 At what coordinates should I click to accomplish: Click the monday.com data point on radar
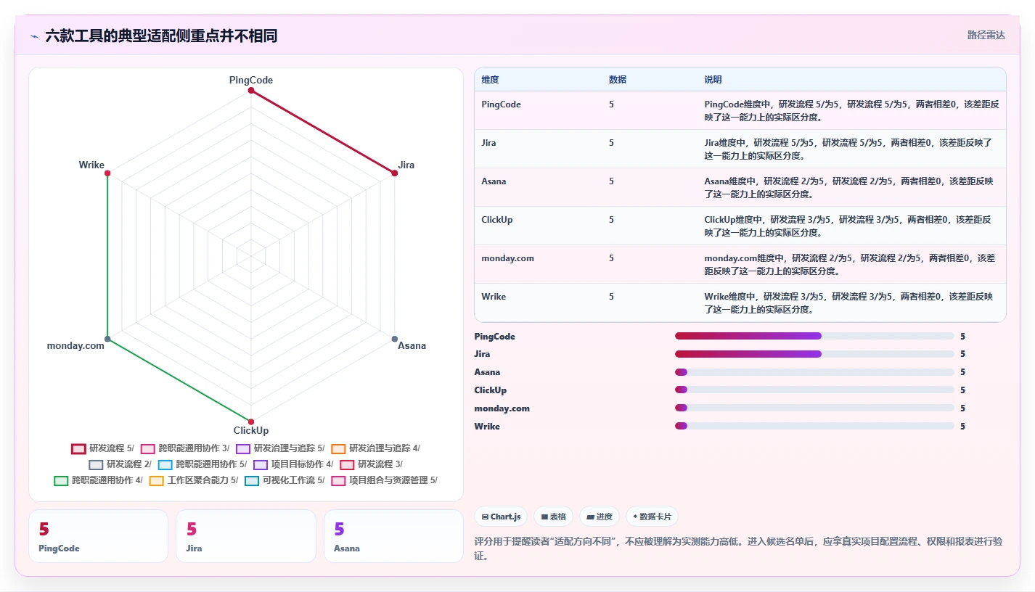[107, 339]
